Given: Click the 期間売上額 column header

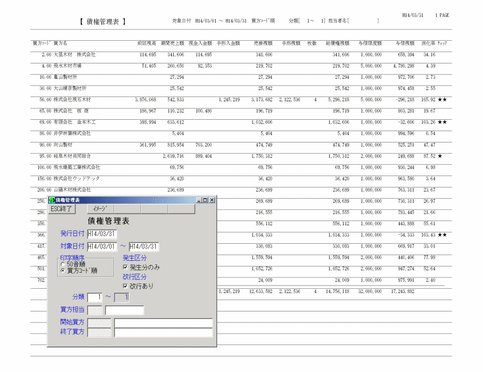Looking at the screenshot, I should (x=173, y=44).
